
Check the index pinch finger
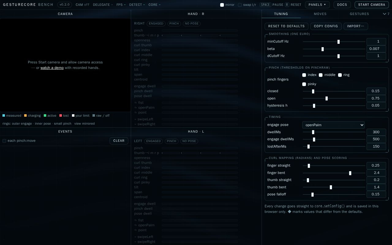click(304, 75)
